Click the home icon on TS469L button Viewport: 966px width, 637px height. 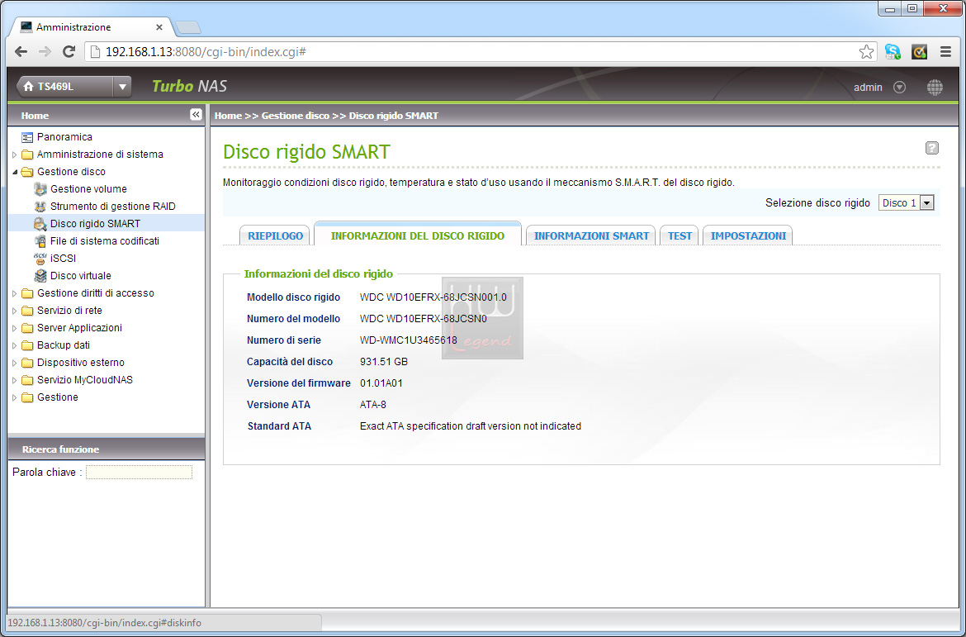pyautogui.click(x=28, y=87)
